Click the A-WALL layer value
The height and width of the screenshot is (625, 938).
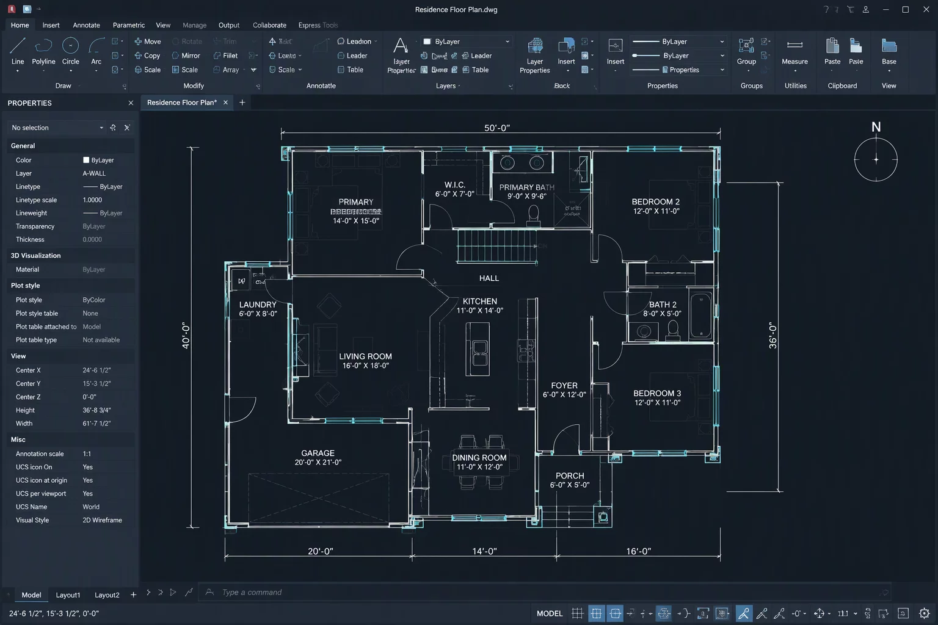tap(94, 173)
